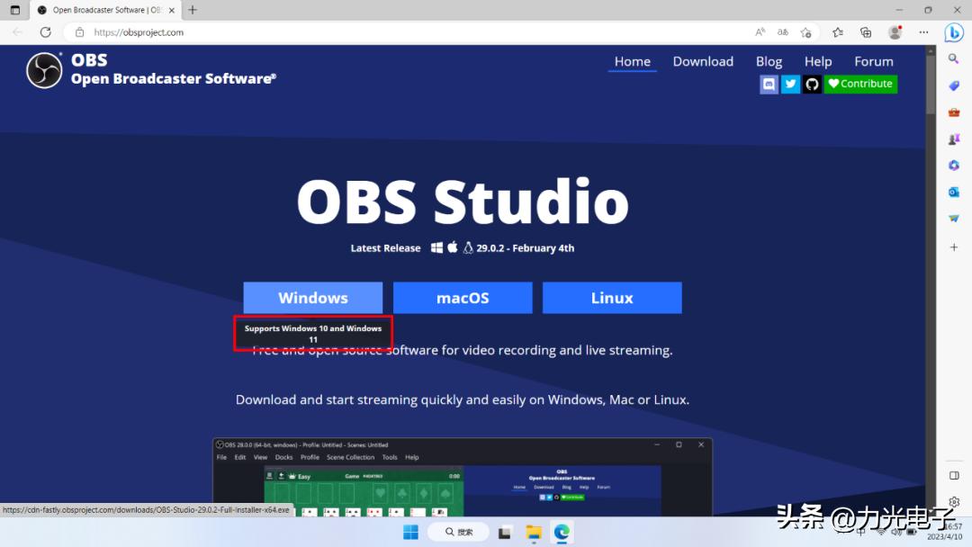Viewport: 972px width, 547px height.
Task: Download OBS Studio for Windows
Action: point(312,298)
